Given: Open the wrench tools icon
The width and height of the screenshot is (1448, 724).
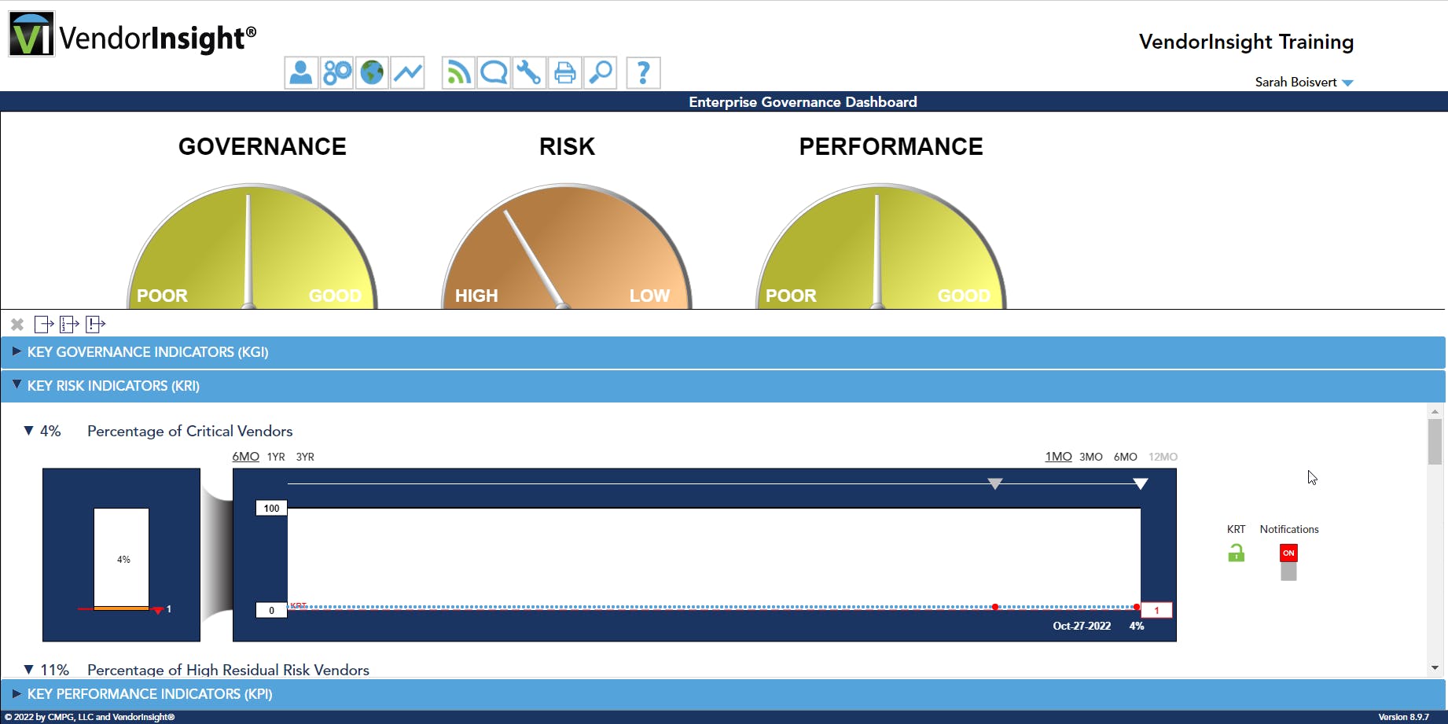Looking at the screenshot, I should [529, 73].
